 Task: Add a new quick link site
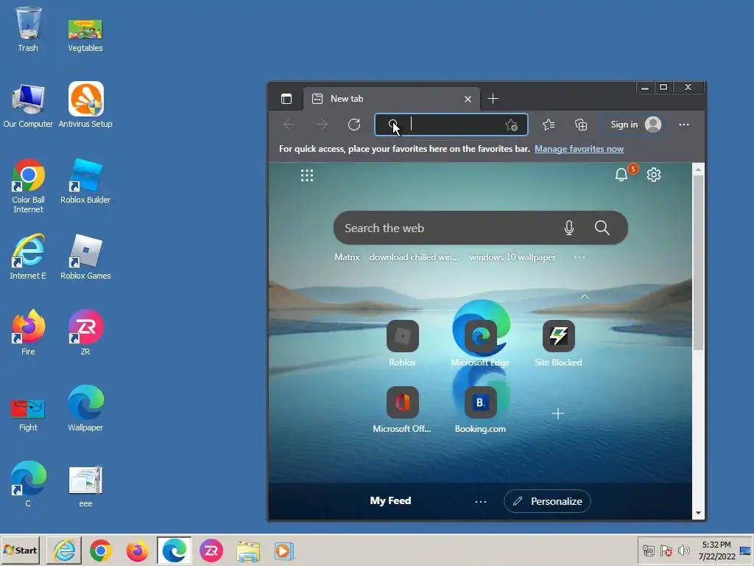[558, 413]
